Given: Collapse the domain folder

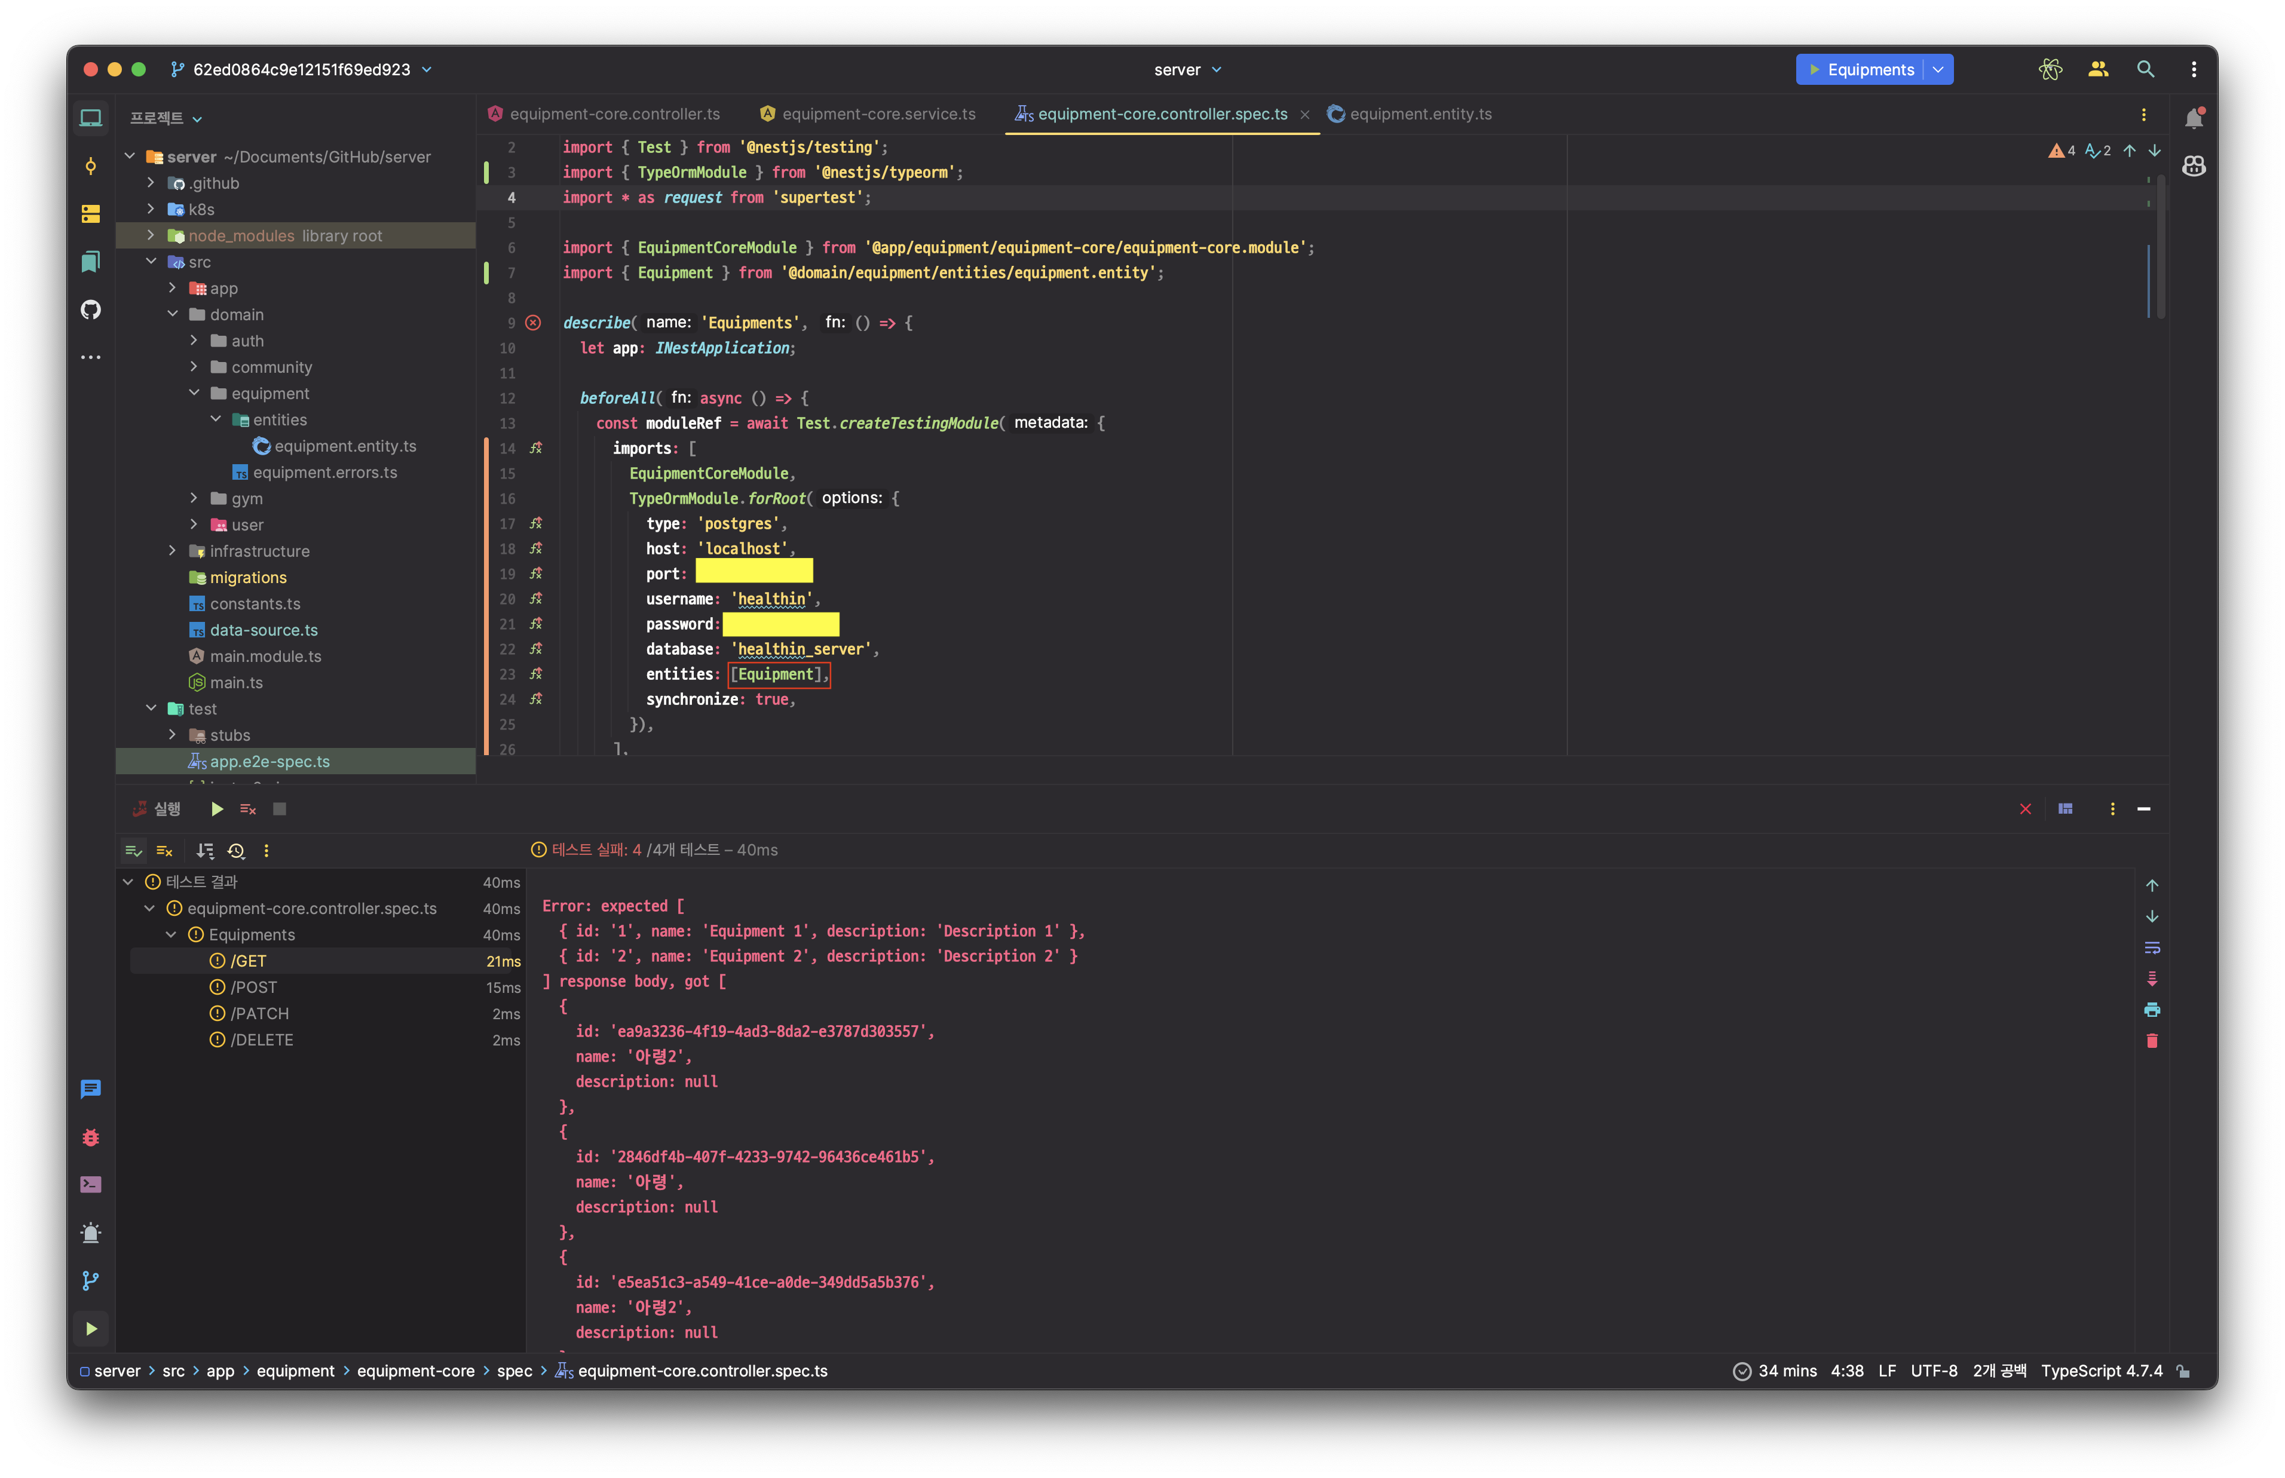Looking at the screenshot, I should tap(173, 315).
